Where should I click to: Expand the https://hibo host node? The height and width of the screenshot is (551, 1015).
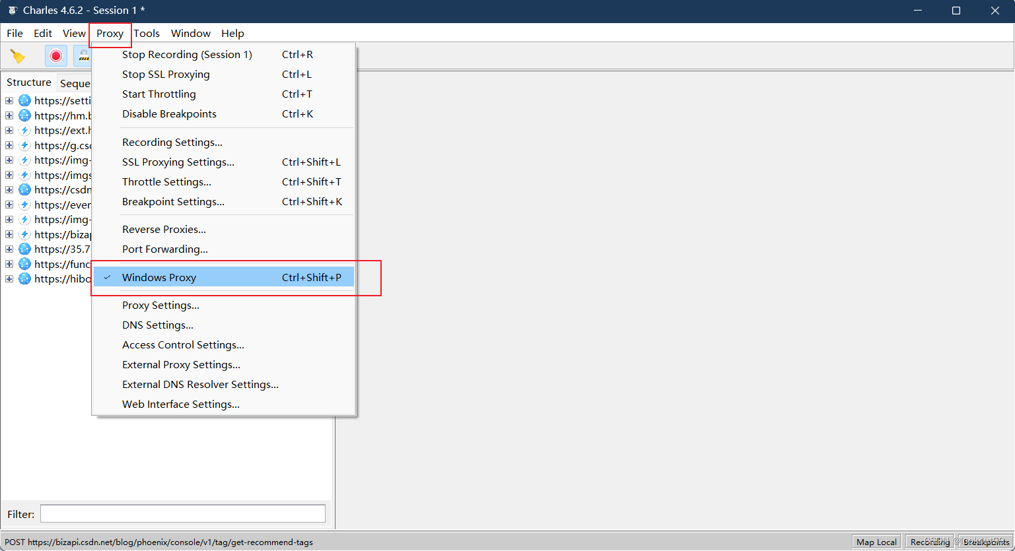[x=9, y=279]
